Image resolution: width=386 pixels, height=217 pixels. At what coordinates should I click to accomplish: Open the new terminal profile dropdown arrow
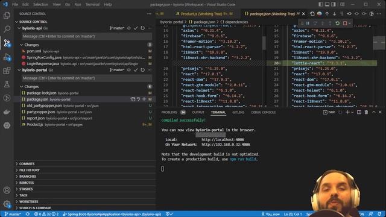coord(352,112)
